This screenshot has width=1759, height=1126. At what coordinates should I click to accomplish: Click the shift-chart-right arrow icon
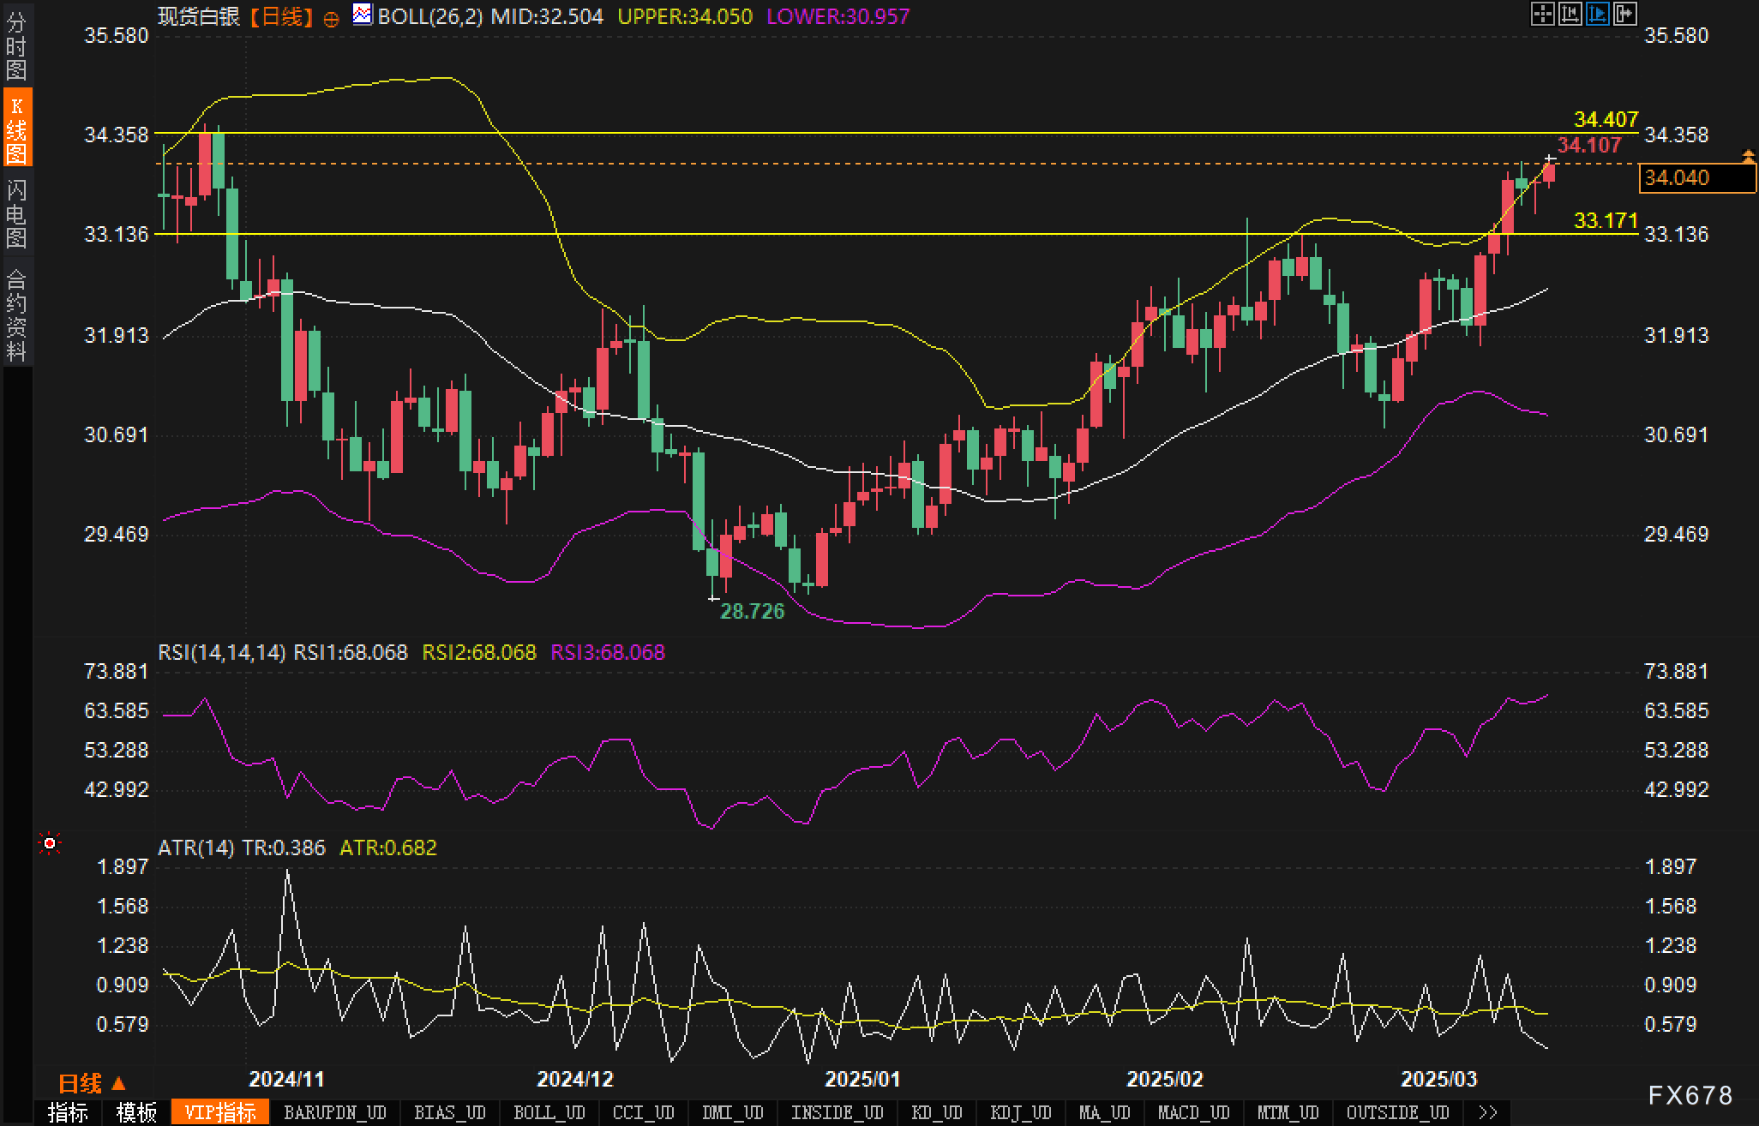coord(1624,14)
